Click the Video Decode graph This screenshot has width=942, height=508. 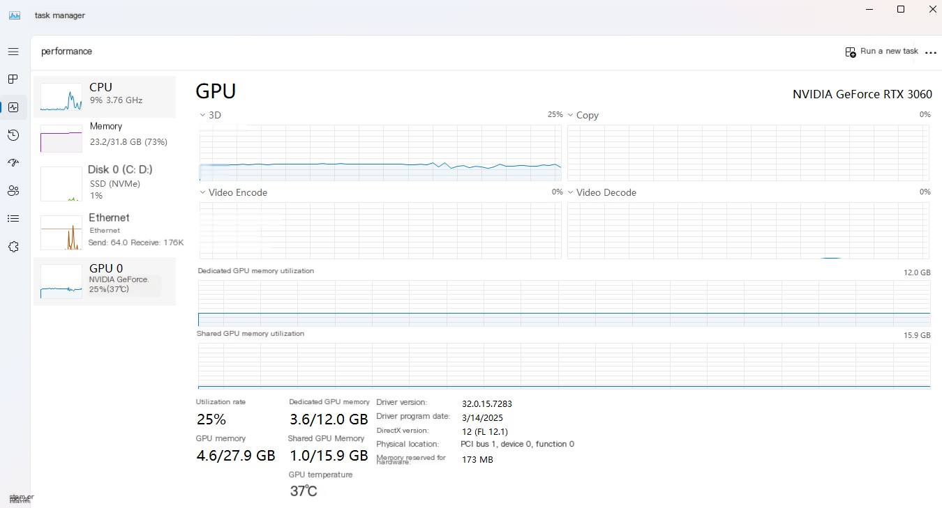[748, 231]
